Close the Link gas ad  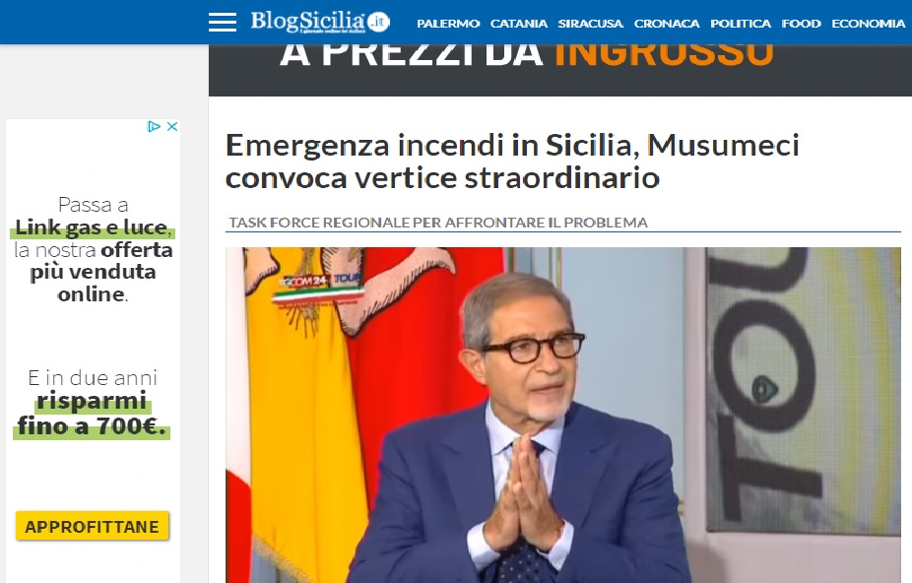[x=172, y=126]
